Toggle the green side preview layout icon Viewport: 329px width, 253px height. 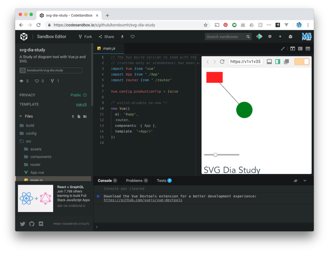tap(278, 61)
